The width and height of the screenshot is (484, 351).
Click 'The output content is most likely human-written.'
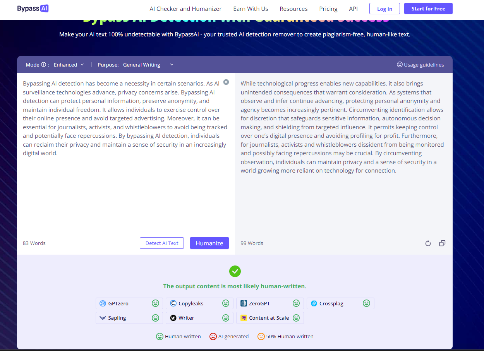coord(235,286)
